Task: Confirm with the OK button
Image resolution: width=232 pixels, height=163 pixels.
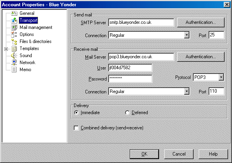Action: 144,154
